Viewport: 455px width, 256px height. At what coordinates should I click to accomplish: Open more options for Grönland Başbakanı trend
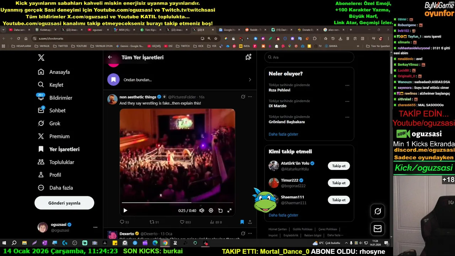coord(347,117)
